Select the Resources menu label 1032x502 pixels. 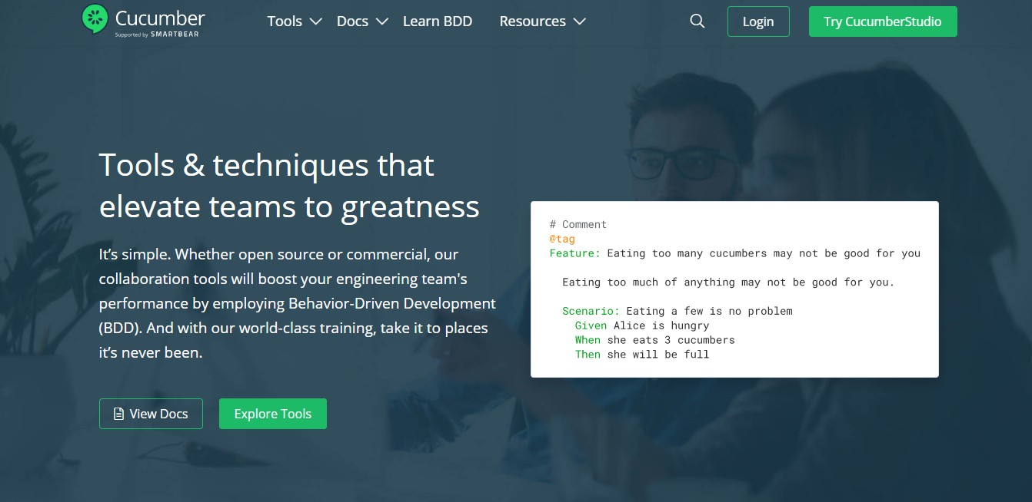point(532,21)
